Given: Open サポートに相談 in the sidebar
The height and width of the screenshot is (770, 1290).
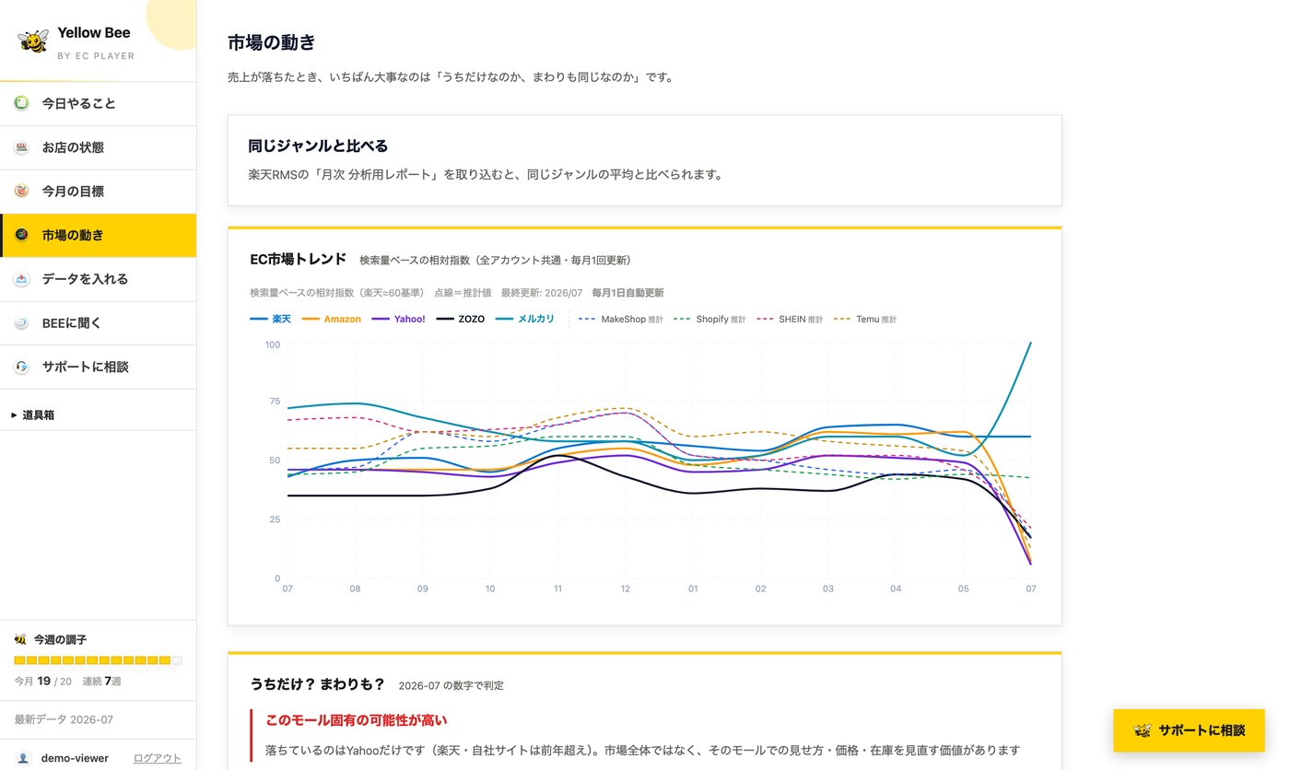Looking at the screenshot, I should [98, 367].
